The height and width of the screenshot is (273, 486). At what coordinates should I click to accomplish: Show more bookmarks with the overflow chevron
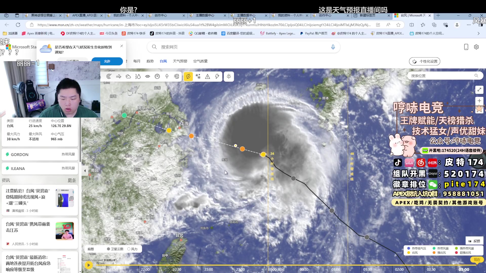tap(478, 33)
